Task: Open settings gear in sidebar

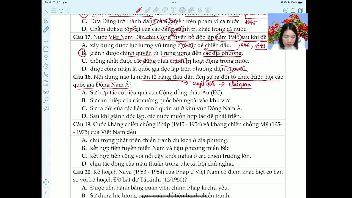Action: [46, 182]
